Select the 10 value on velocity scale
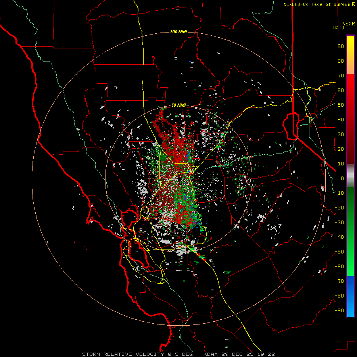The width and height of the screenshot is (357, 357). [341, 164]
